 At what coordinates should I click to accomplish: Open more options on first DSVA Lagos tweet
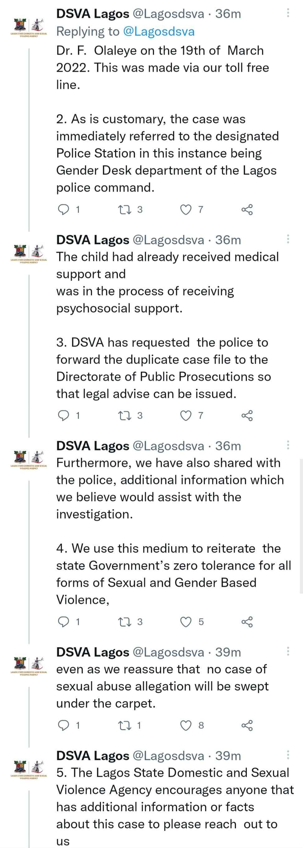[288, 13]
